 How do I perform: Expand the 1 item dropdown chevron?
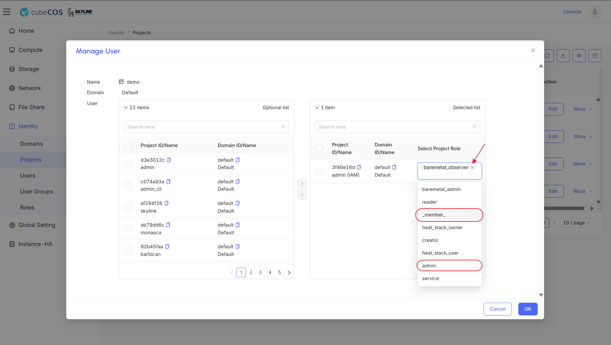(317, 108)
